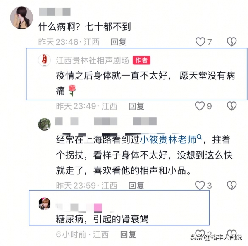
Task: View avatar of woman covering her face
Action: [x=21, y=17]
